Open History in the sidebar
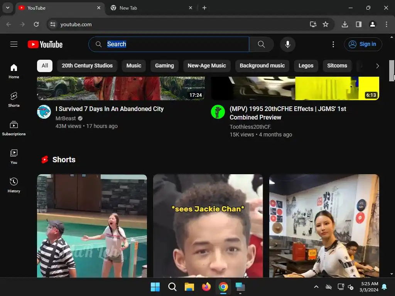The width and height of the screenshot is (395, 296). [14, 185]
